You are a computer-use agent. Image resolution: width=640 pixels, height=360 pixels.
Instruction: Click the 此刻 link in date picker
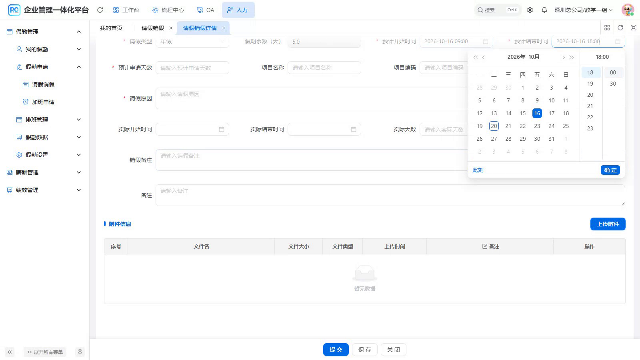click(478, 170)
